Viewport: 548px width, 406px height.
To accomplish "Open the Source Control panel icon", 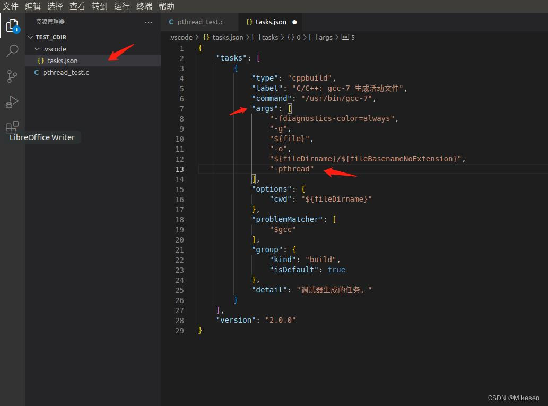I will coord(12,76).
